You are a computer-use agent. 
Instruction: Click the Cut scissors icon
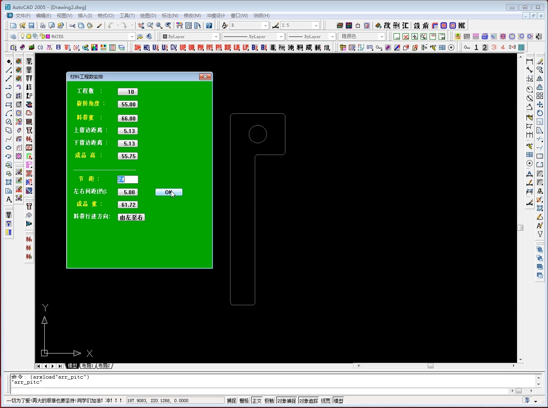coord(72,25)
